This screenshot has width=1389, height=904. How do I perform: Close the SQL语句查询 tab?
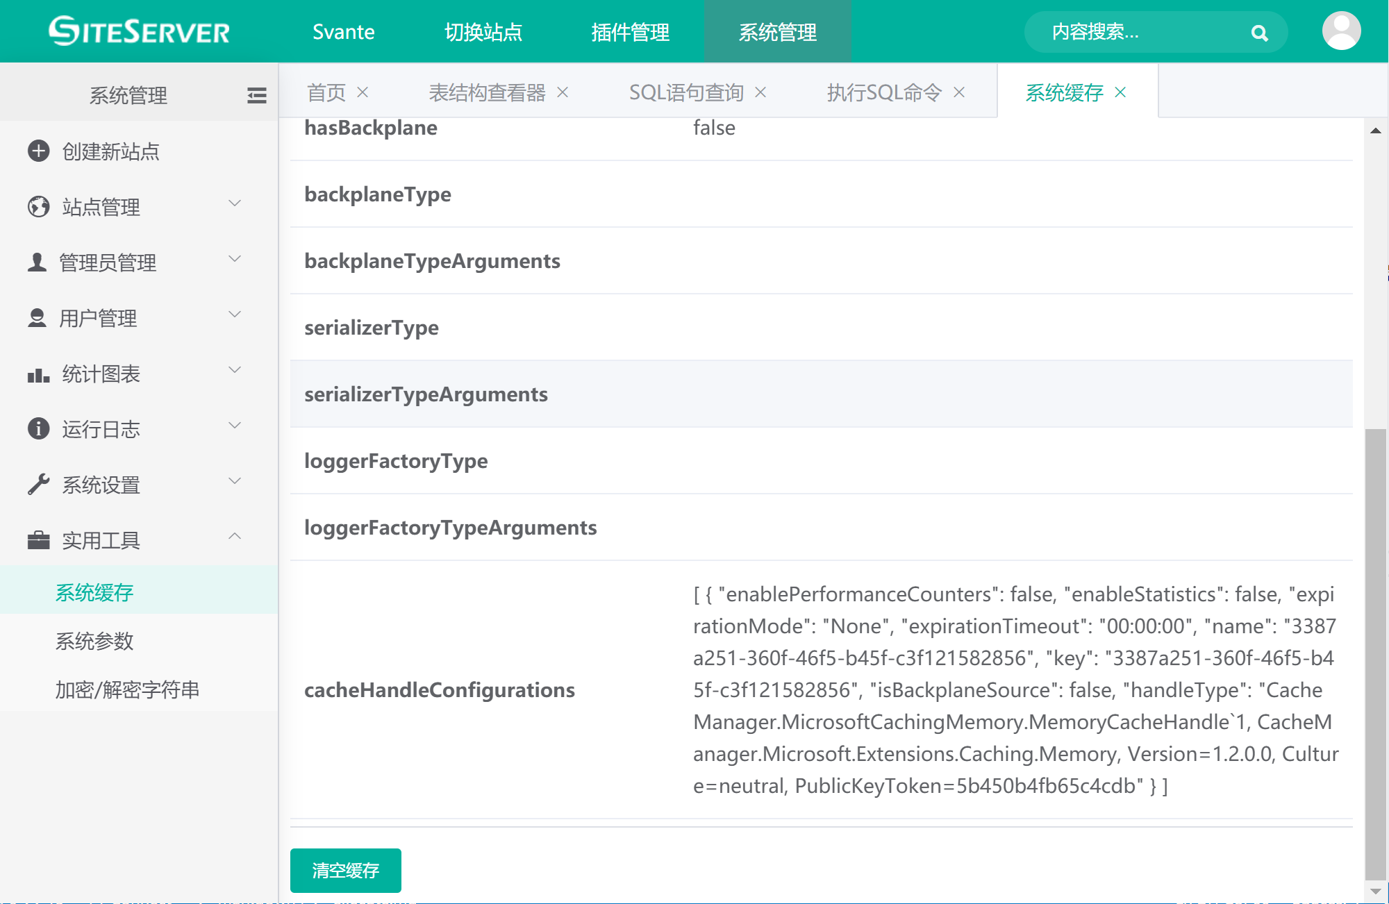[760, 92]
